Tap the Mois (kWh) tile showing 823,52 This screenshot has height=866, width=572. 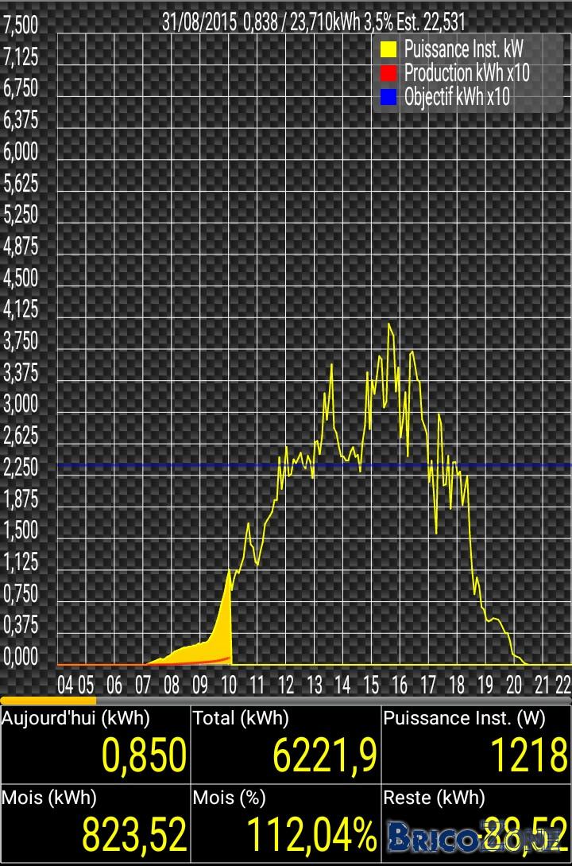coord(95,823)
